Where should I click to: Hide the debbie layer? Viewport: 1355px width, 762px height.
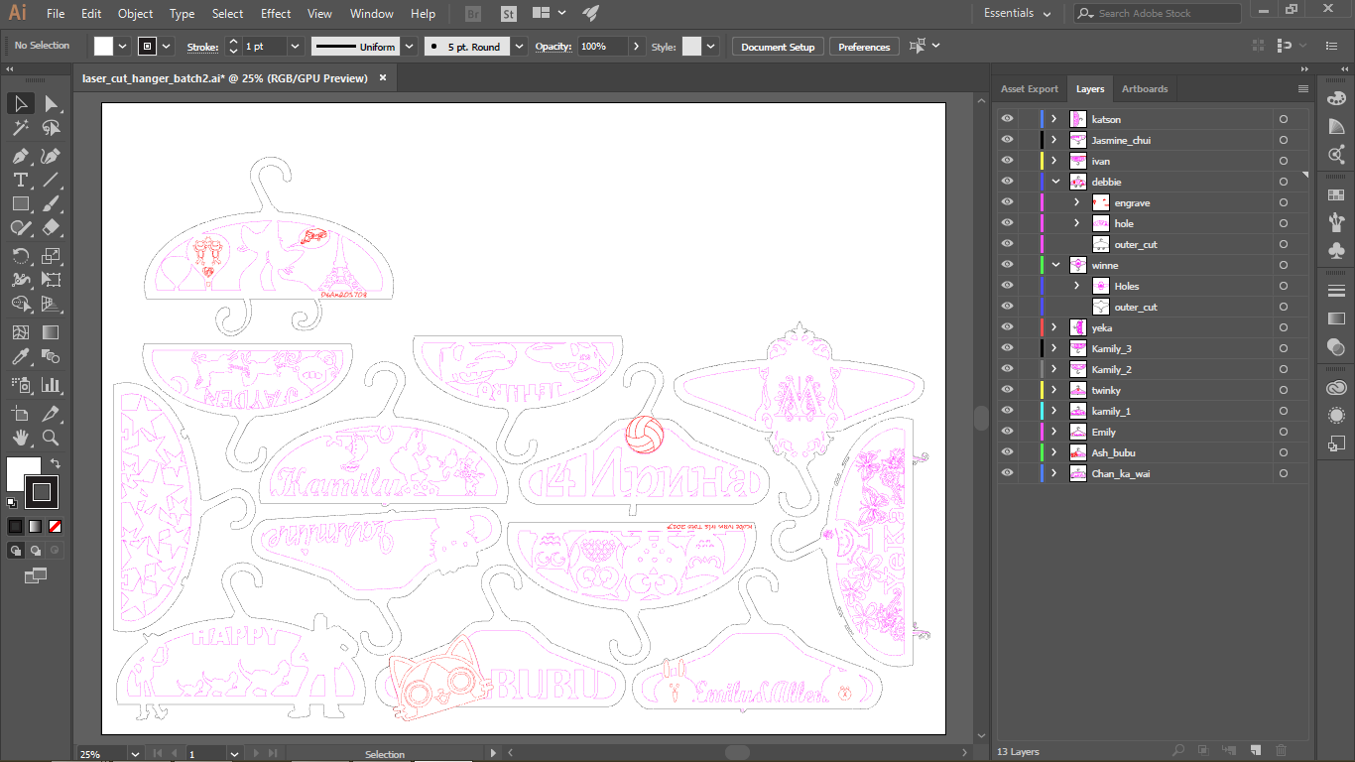[1006, 181]
